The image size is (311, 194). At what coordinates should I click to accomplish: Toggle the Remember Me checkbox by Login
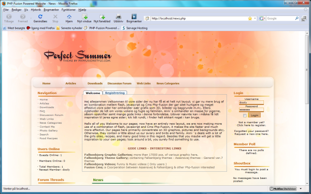(x=245, y=115)
